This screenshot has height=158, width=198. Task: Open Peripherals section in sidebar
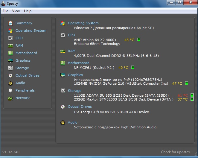[x=25, y=90]
